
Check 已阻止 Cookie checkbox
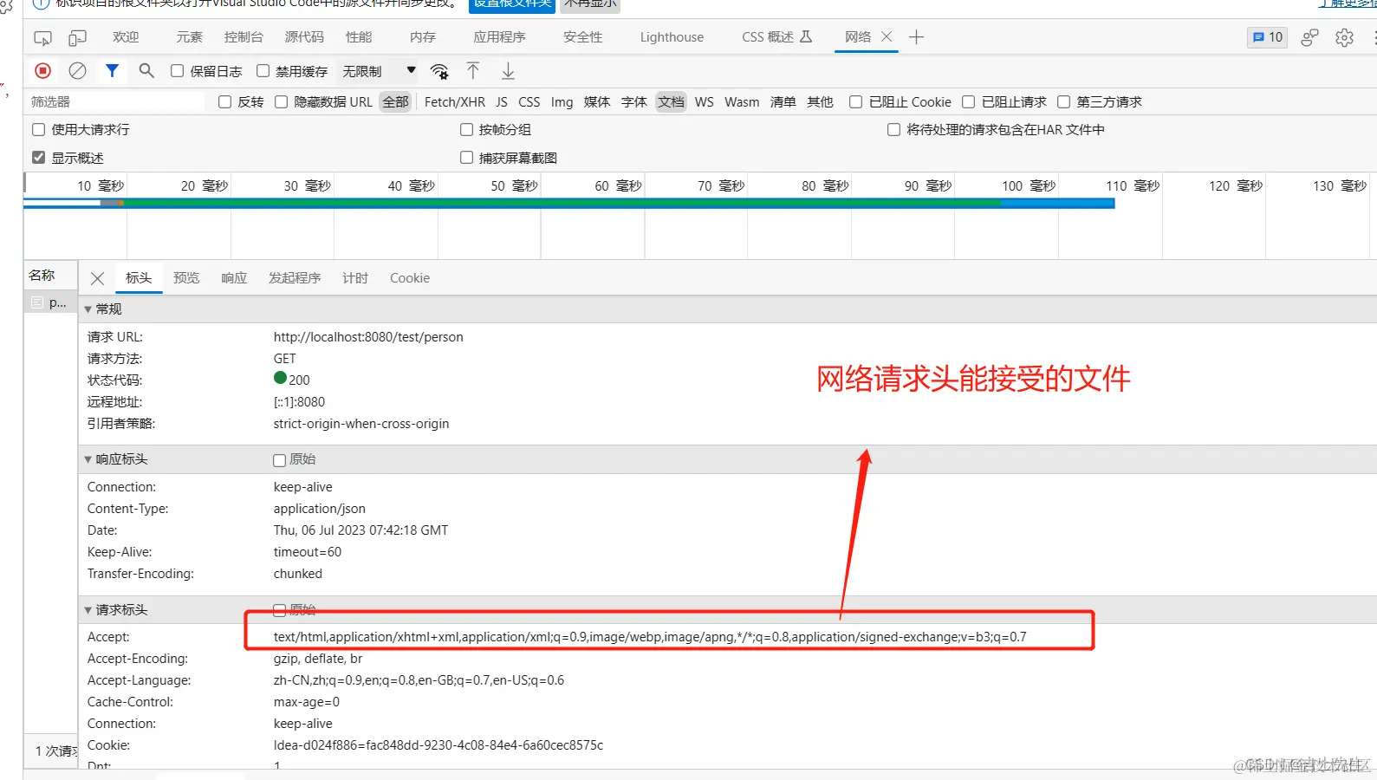click(x=855, y=102)
